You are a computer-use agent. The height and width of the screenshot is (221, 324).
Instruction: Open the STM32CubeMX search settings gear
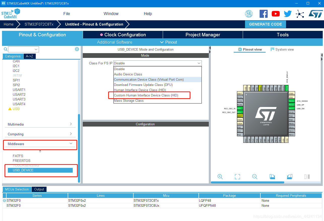[x=77, y=49]
